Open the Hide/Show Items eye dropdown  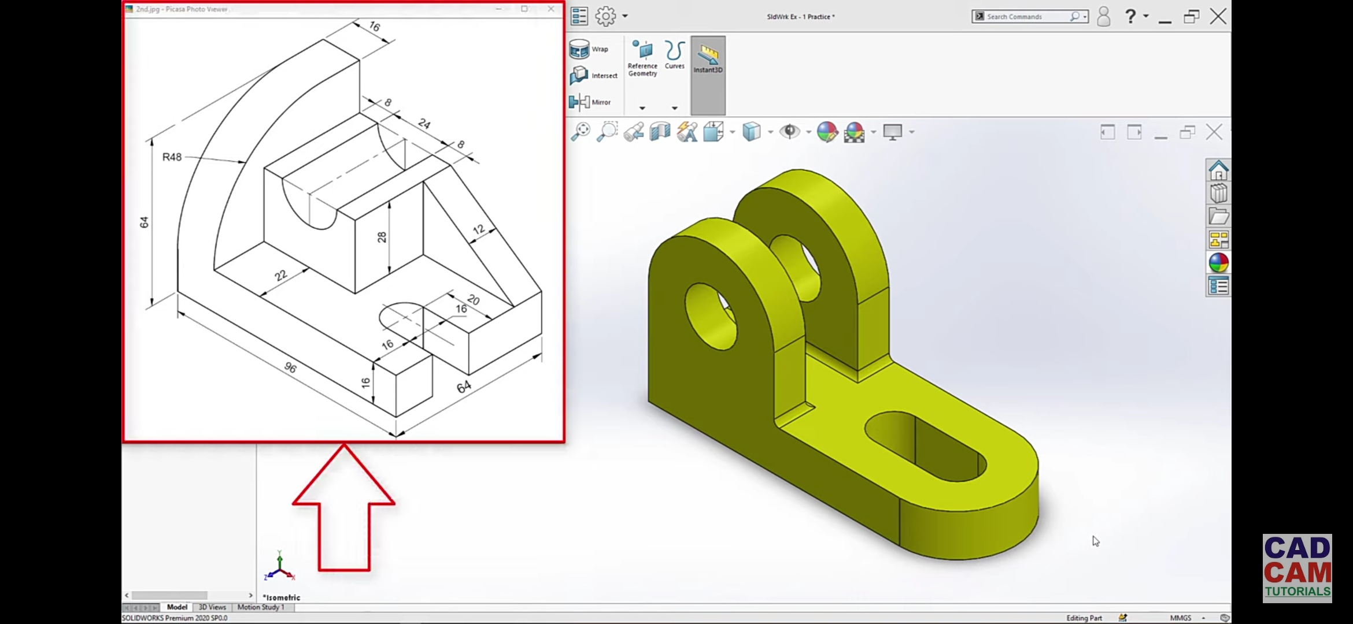[808, 132]
